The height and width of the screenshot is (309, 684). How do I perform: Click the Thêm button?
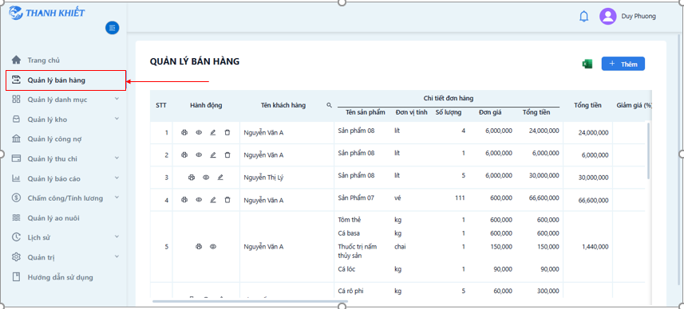pyautogui.click(x=623, y=64)
